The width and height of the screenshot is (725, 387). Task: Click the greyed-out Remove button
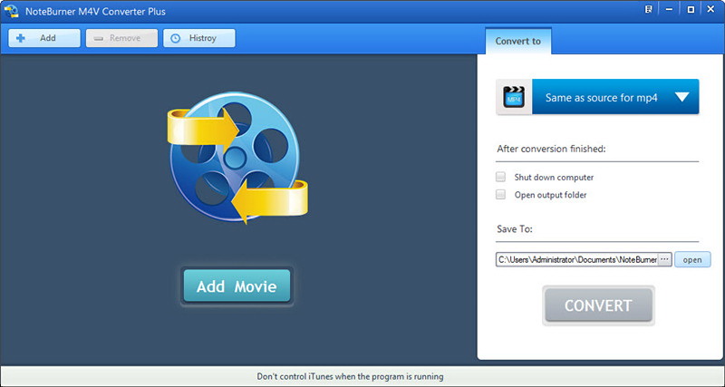coord(121,38)
